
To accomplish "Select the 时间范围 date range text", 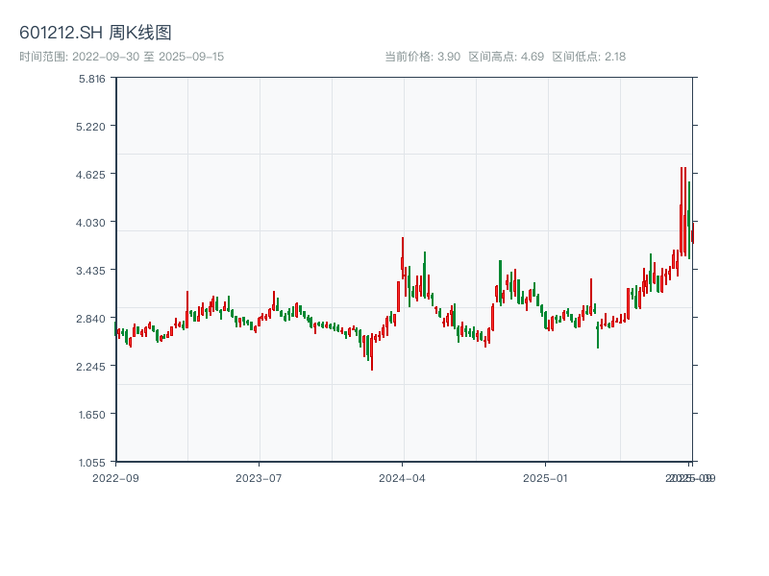I will coord(121,57).
